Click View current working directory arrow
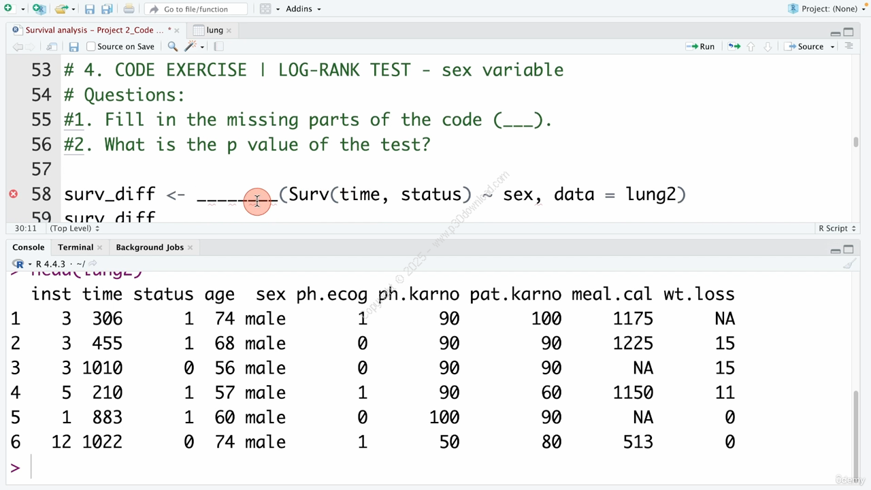The image size is (871, 490). tap(93, 264)
